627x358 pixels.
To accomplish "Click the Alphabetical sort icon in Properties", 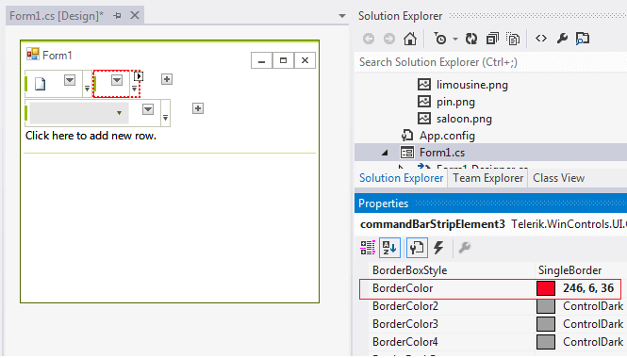I will click(389, 248).
